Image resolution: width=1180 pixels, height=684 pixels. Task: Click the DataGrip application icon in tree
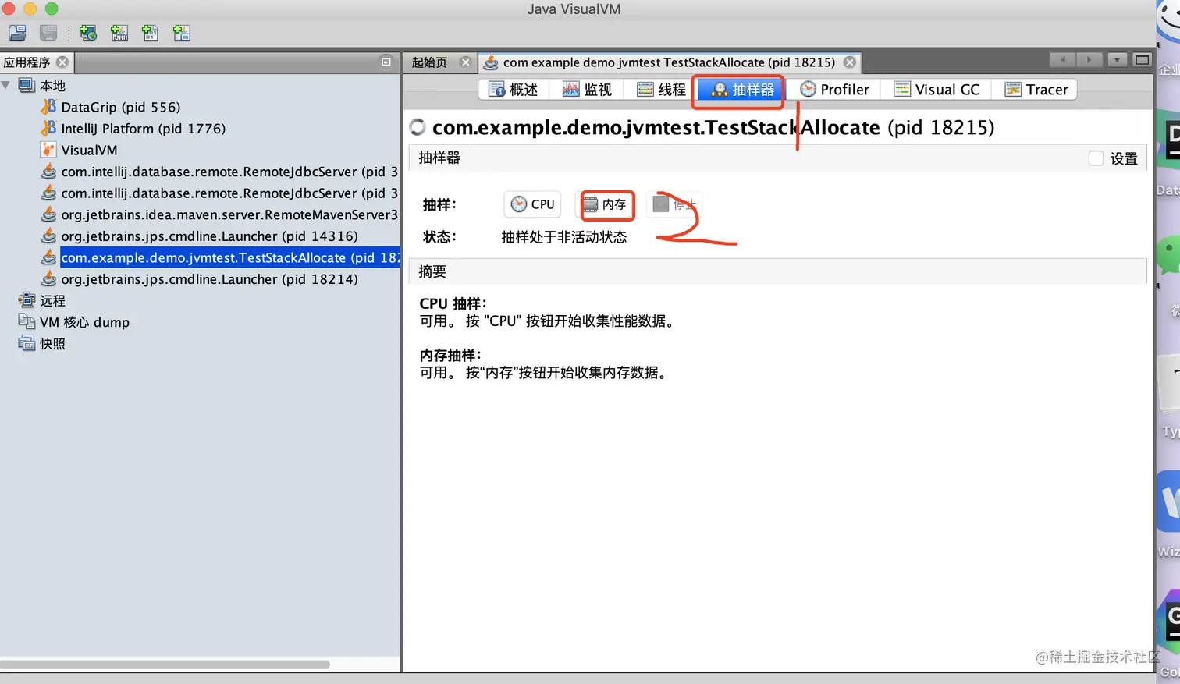click(x=48, y=107)
